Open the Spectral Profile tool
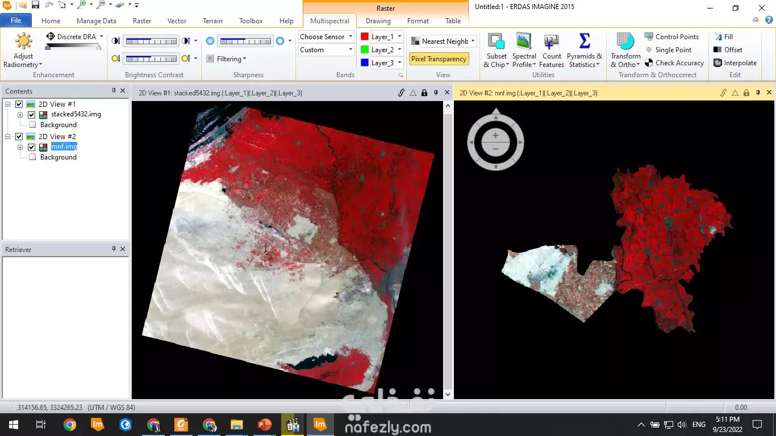This screenshot has width=776, height=436. tap(523, 49)
